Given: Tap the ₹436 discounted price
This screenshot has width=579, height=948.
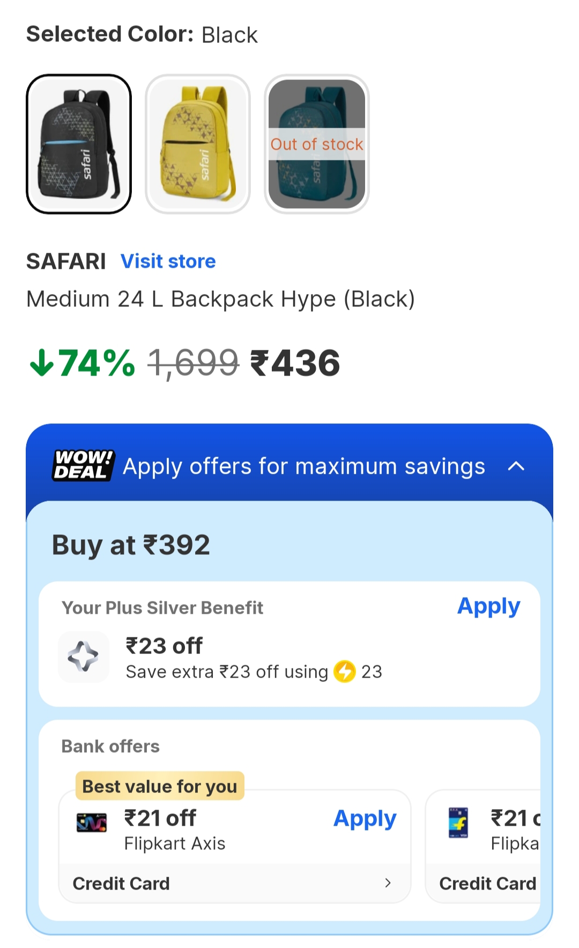Looking at the screenshot, I should point(295,363).
